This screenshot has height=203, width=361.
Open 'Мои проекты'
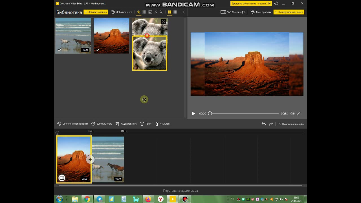coord(261,12)
